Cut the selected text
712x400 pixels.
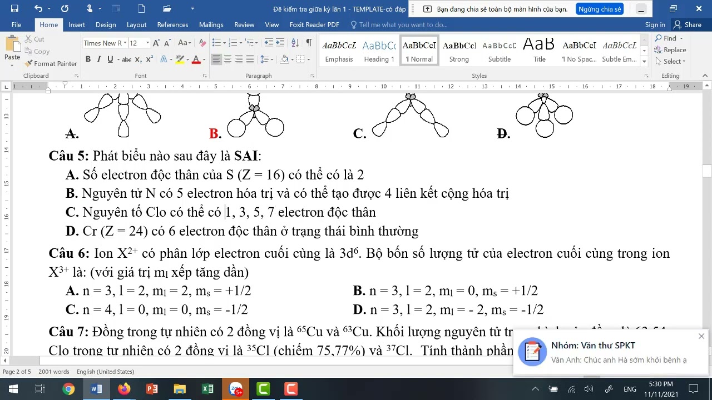(34, 39)
